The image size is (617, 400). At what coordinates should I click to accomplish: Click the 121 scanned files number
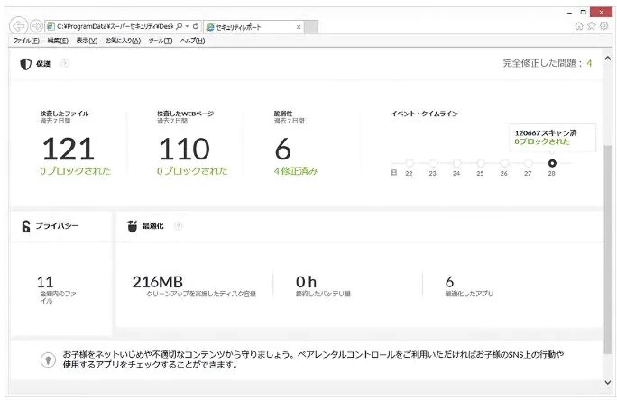(69, 149)
